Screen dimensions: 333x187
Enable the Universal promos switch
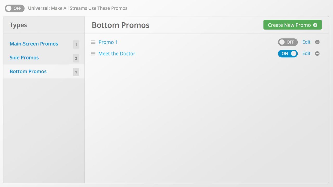click(14, 8)
